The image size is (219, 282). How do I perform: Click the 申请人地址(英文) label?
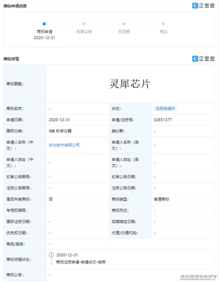tap(125, 162)
